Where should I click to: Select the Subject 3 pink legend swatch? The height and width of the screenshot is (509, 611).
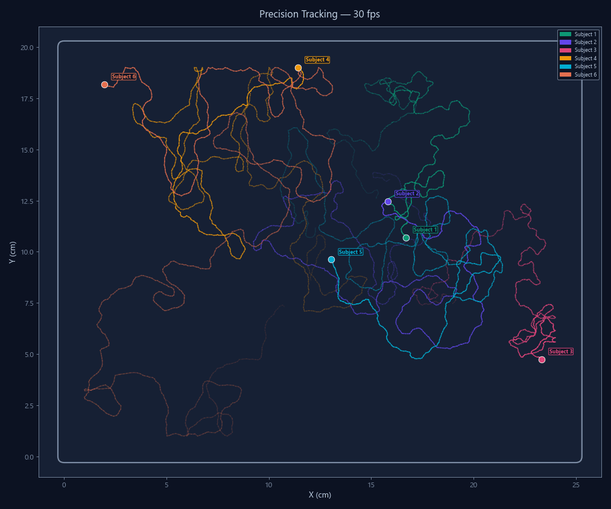[565, 50]
